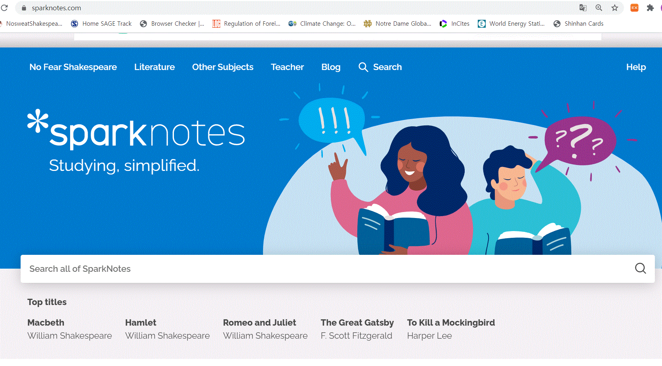
Task: Open the Shinhan Cards bookmark
Action: (x=578, y=24)
